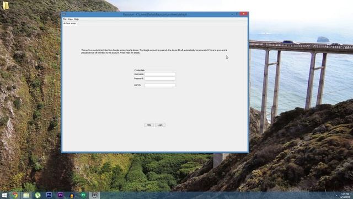Open the yellow lock app on taskbar
Viewport: 353px width, 199px height.
(72, 195)
